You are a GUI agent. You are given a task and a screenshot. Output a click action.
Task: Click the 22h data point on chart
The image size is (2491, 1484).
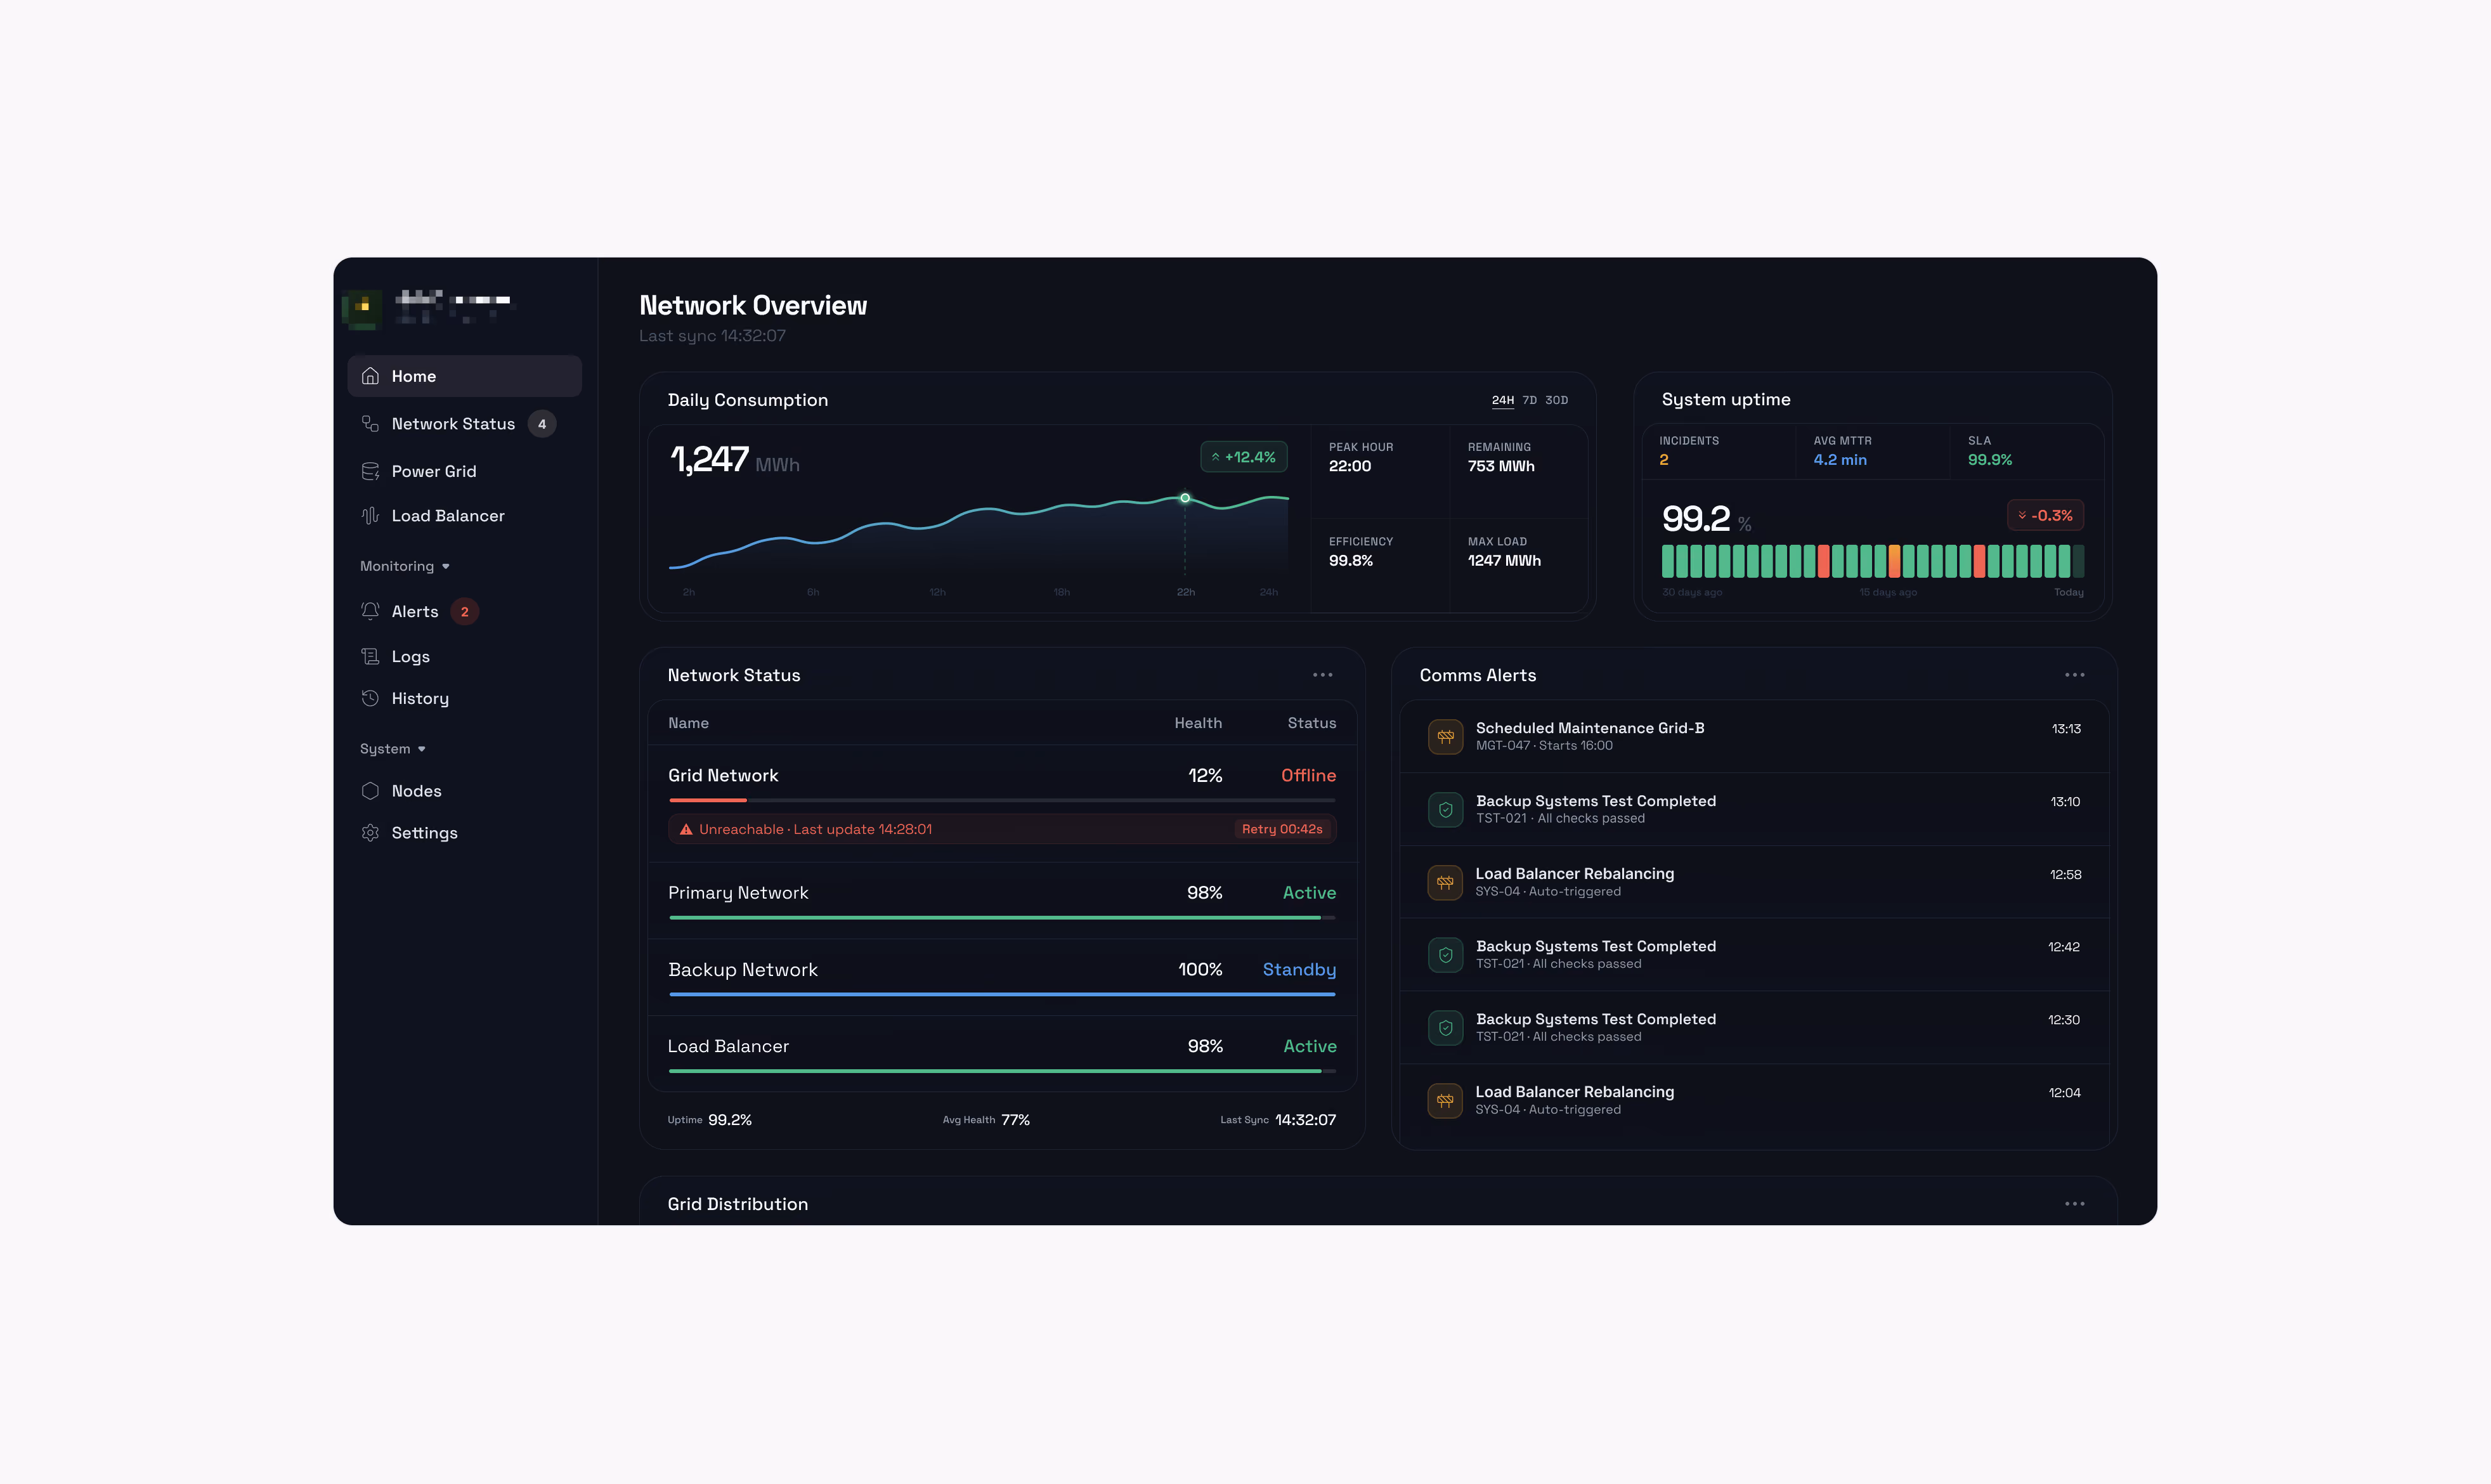pos(1185,498)
